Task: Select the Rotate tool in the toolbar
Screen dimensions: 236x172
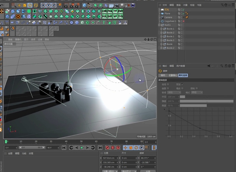Action: 30,5
